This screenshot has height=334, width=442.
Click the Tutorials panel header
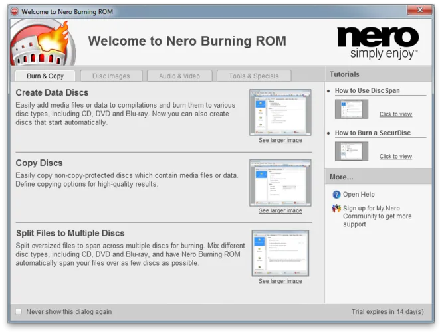pos(378,74)
